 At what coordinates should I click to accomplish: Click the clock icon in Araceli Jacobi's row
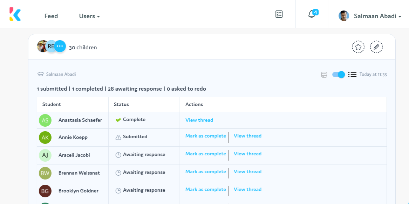pyautogui.click(x=118, y=155)
